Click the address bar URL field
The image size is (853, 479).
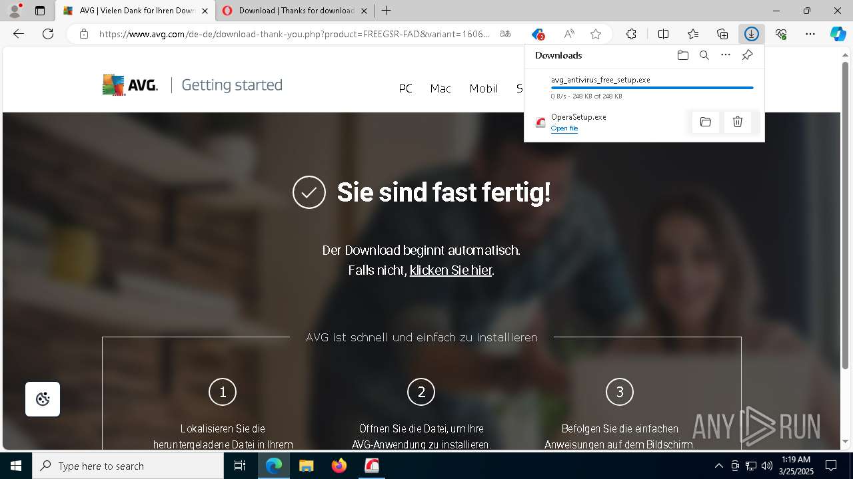point(294,34)
